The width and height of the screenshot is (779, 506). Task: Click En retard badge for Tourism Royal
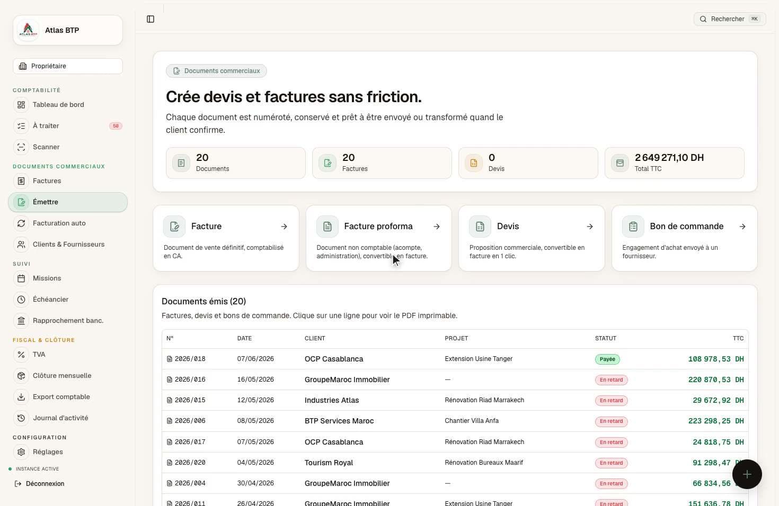(612, 463)
